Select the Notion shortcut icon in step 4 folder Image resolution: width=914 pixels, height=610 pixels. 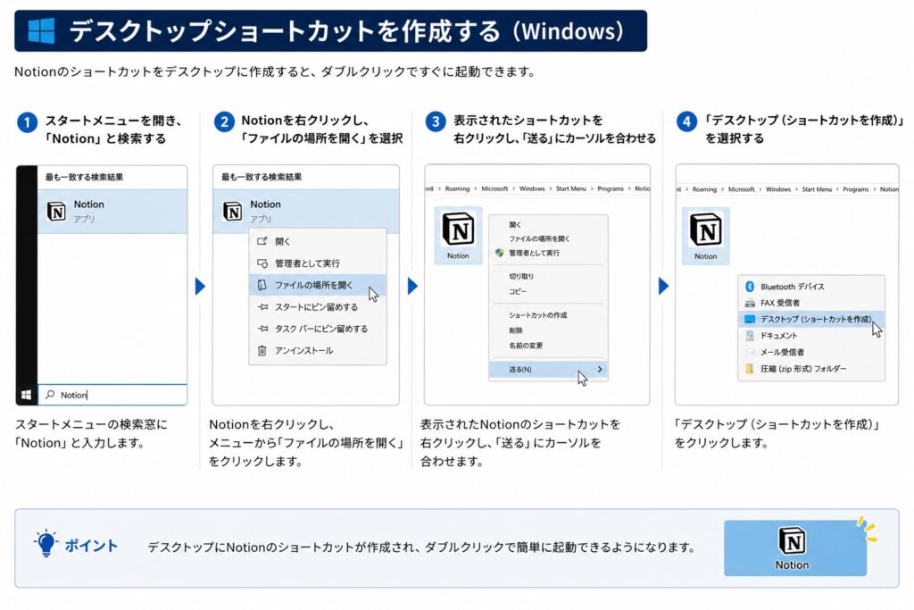[x=705, y=236]
